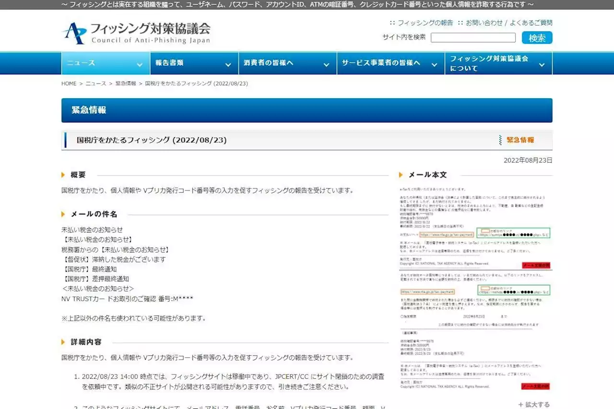Click the 概要 section heading
The width and height of the screenshot is (614, 409).
[x=78, y=175]
